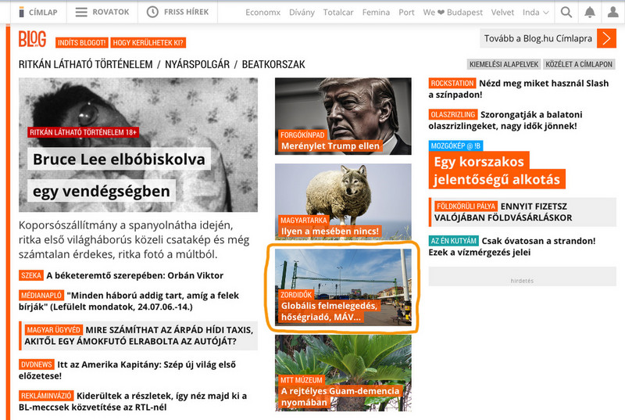Open A rejtélyes Guam-demencia nyomában thumbnail
Viewport: 625px width, 420px height.
[343, 372]
